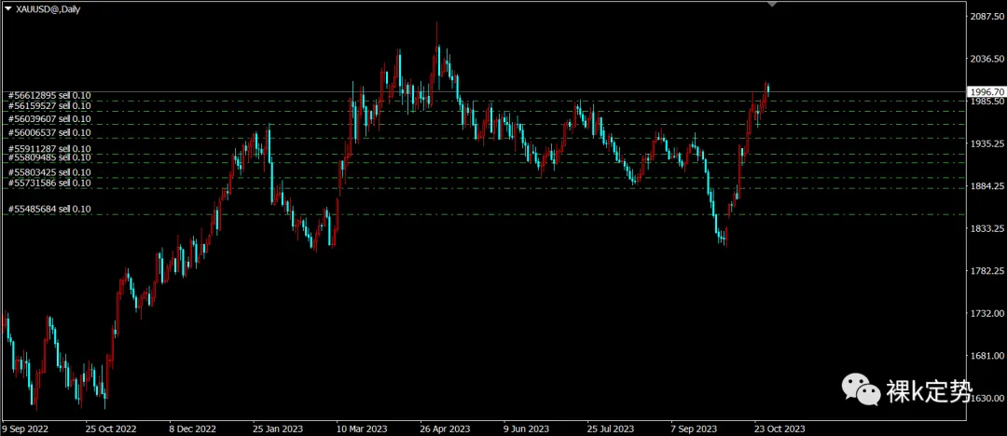Click the gray chart shift triangle marker

click(x=773, y=5)
